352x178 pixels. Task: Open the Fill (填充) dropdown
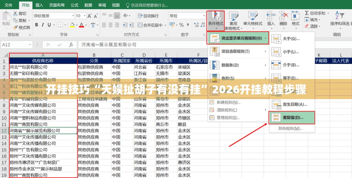pos(313,20)
